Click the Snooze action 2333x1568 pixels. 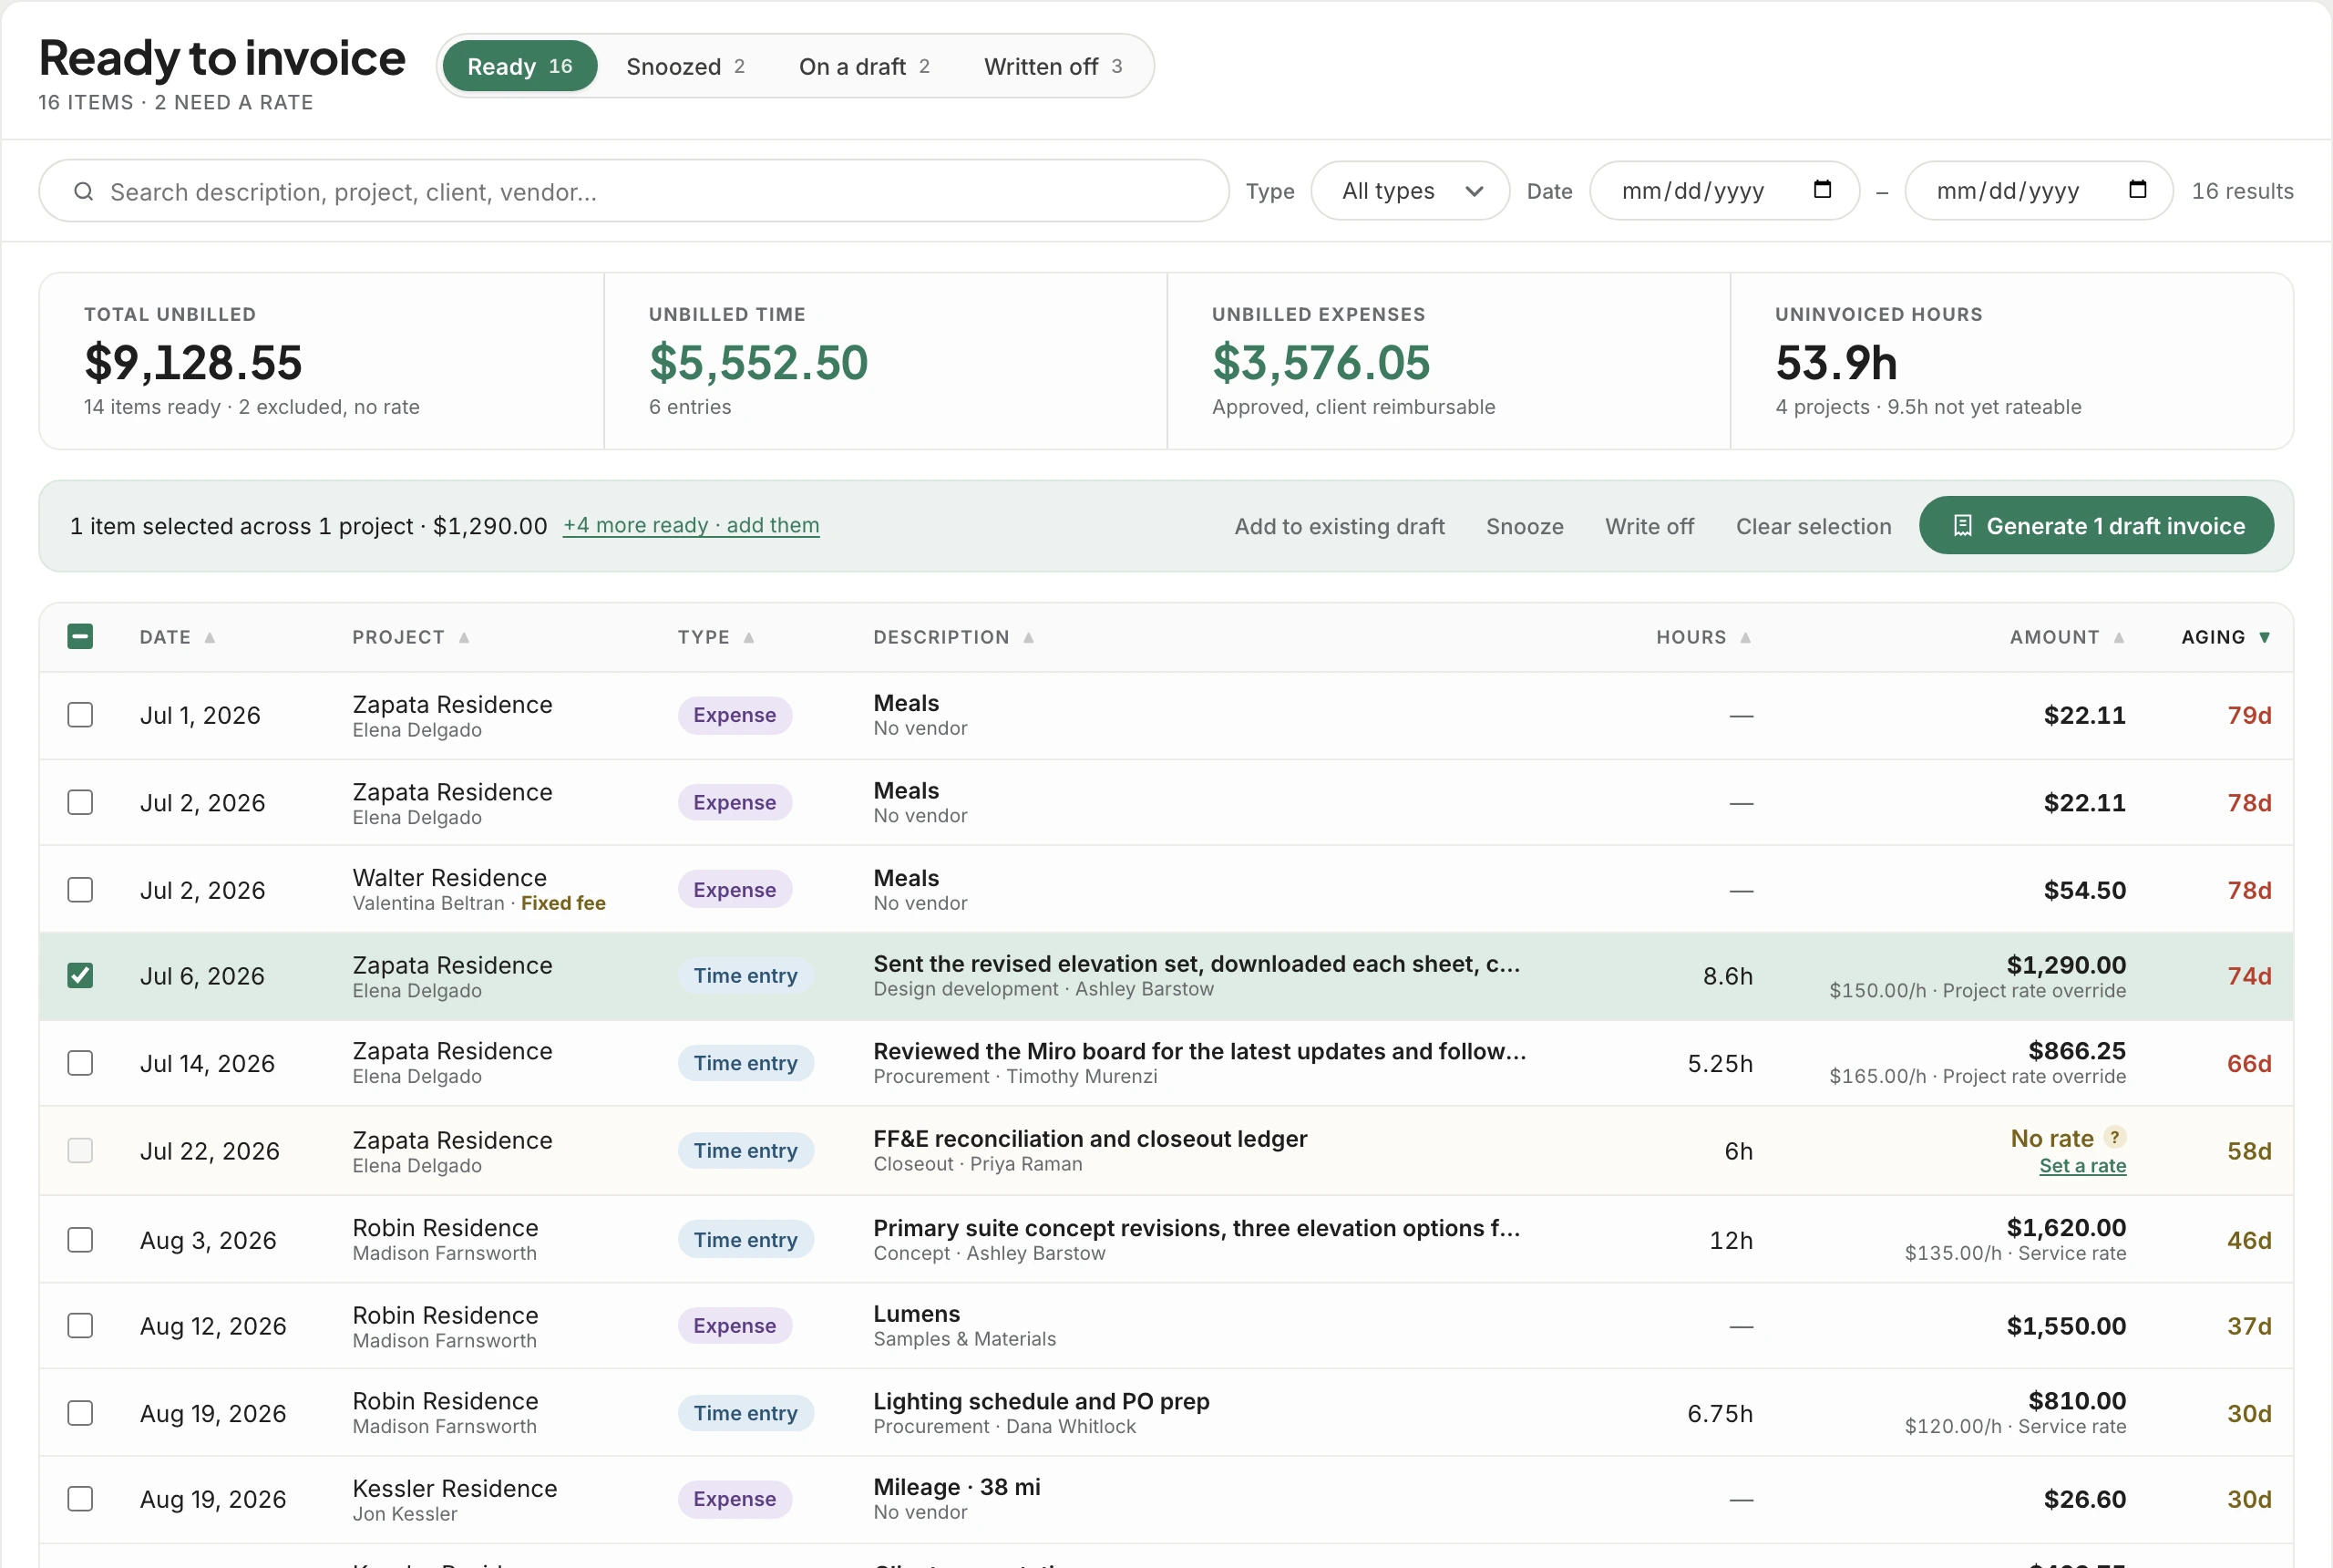[1525, 526]
